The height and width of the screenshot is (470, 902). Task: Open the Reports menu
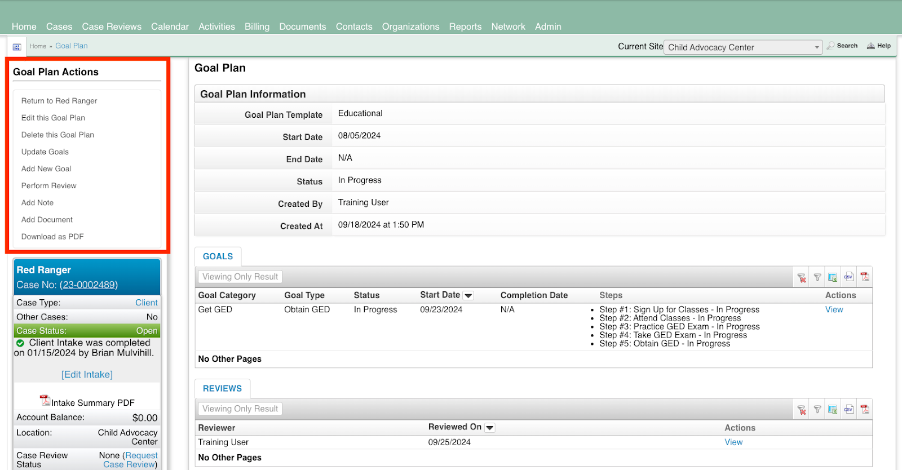pyautogui.click(x=465, y=26)
